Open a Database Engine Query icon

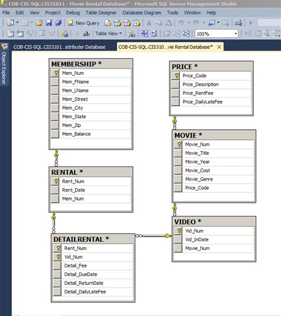(x=108, y=23)
